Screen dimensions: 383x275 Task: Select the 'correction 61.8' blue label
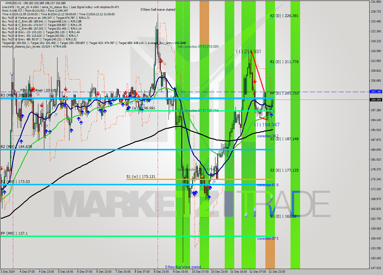pyautogui.click(x=268, y=185)
